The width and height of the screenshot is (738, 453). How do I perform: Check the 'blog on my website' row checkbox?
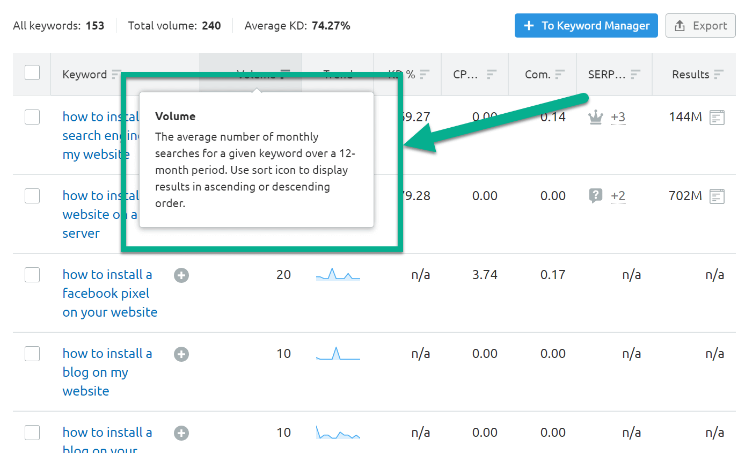coord(32,354)
